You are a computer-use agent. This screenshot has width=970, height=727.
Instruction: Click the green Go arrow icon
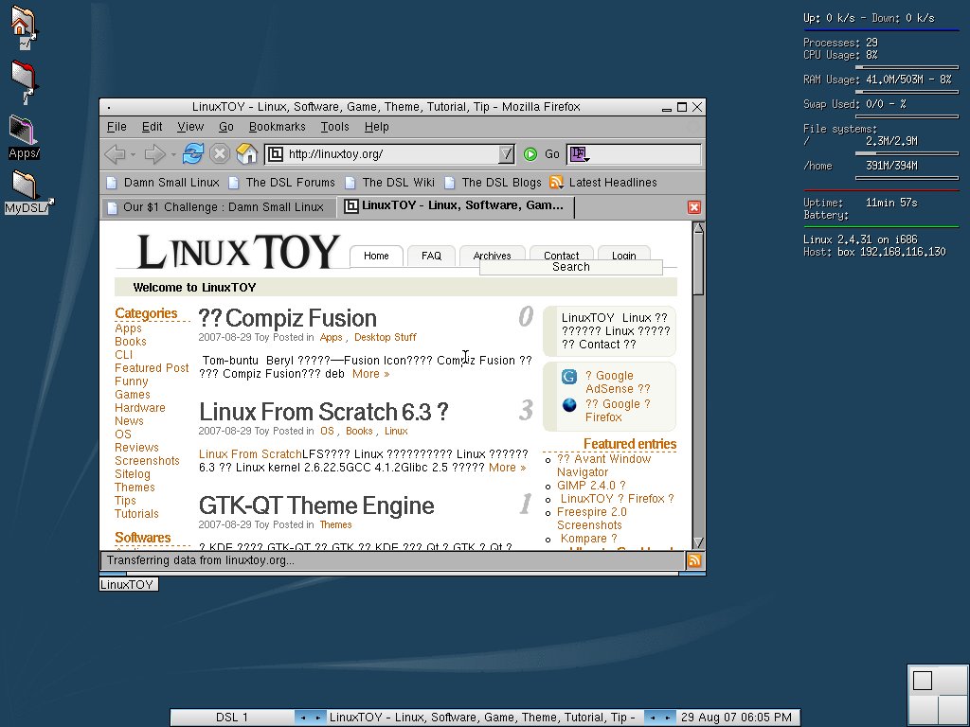click(530, 154)
